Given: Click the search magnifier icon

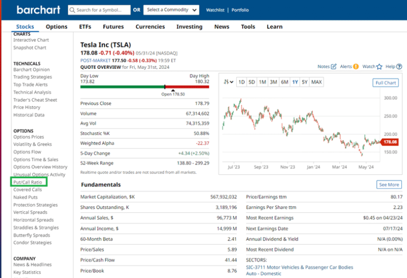Looking at the screenshot, I should pos(73,10).
